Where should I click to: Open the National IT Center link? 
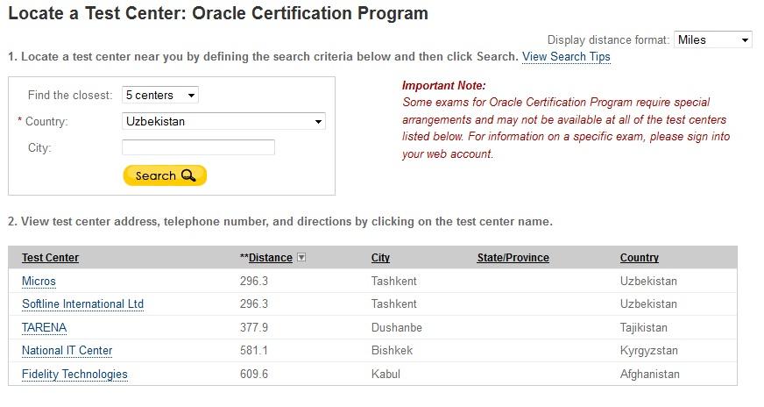(x=67, y=351)
